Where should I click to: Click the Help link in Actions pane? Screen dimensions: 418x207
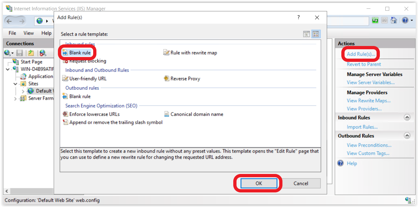tap(352, 163)
